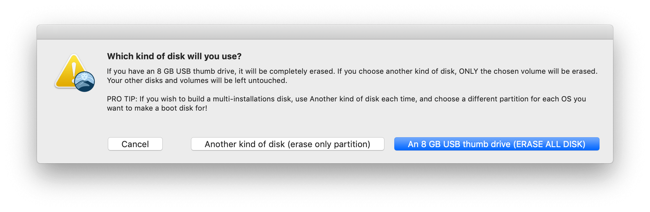Viewport: 650px width, 212px height.
Task: Click the 'Your other disks and volumes' line
Action: pos(197,81)
